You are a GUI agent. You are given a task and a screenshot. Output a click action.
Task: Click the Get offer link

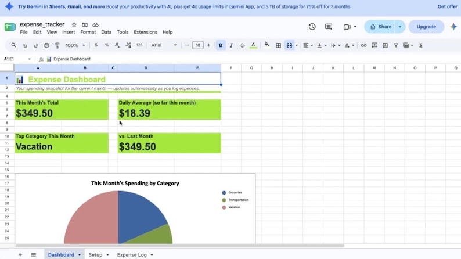[447, 6]
